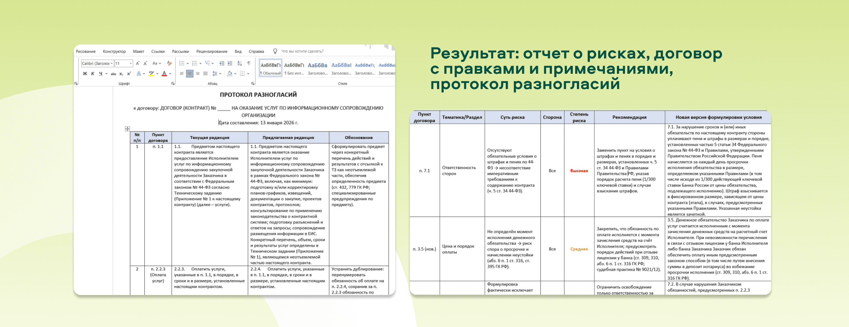
Task: Click the line spacing icon
Action: 215,74
